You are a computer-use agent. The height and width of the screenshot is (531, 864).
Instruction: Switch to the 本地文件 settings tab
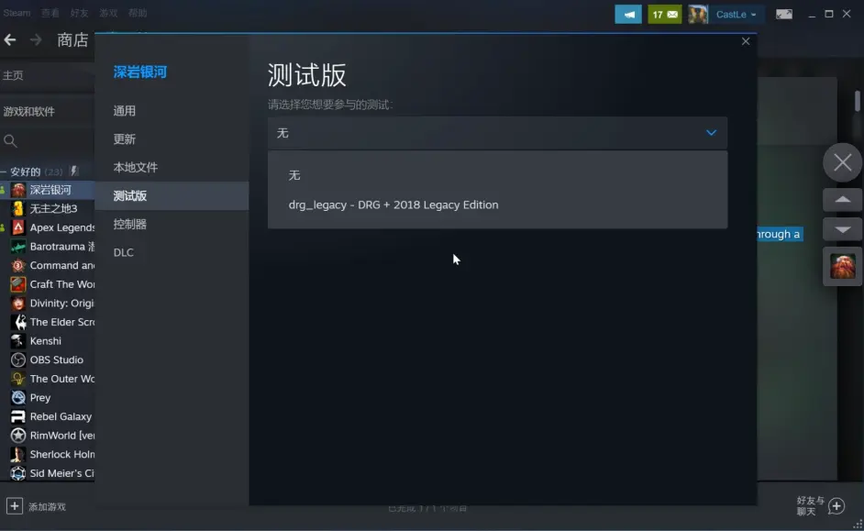coord(136,168)
